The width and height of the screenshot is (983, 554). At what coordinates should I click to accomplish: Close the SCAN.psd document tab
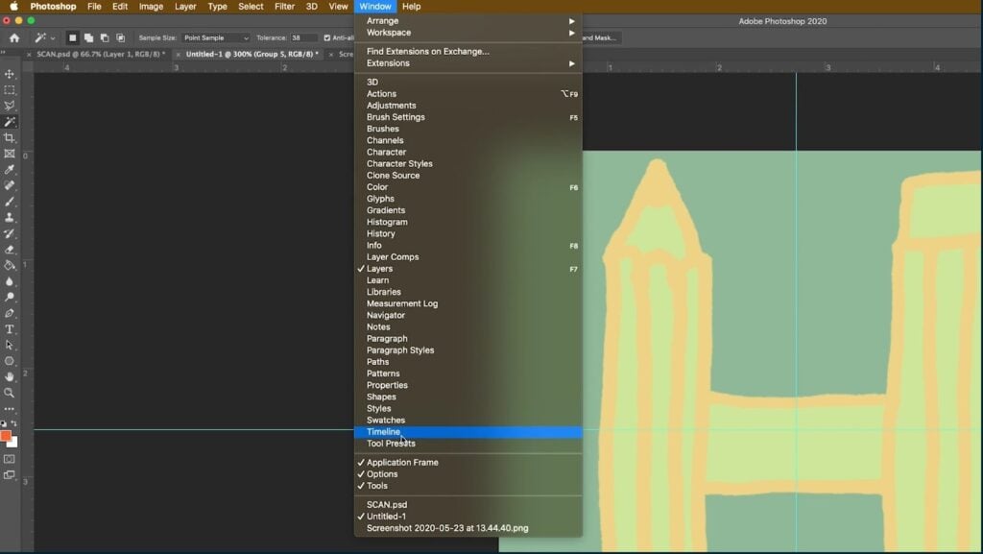29,55
